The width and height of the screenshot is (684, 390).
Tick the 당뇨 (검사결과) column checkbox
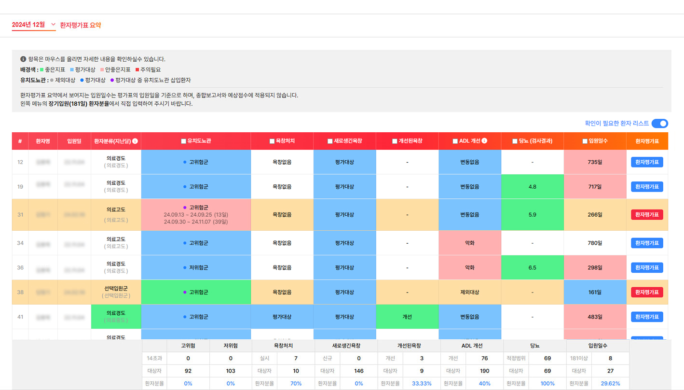coord(516,141)
